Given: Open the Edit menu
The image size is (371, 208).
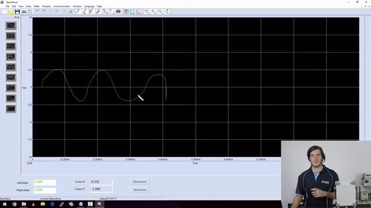Looking at the screenshot, I should tap(14, 6).
